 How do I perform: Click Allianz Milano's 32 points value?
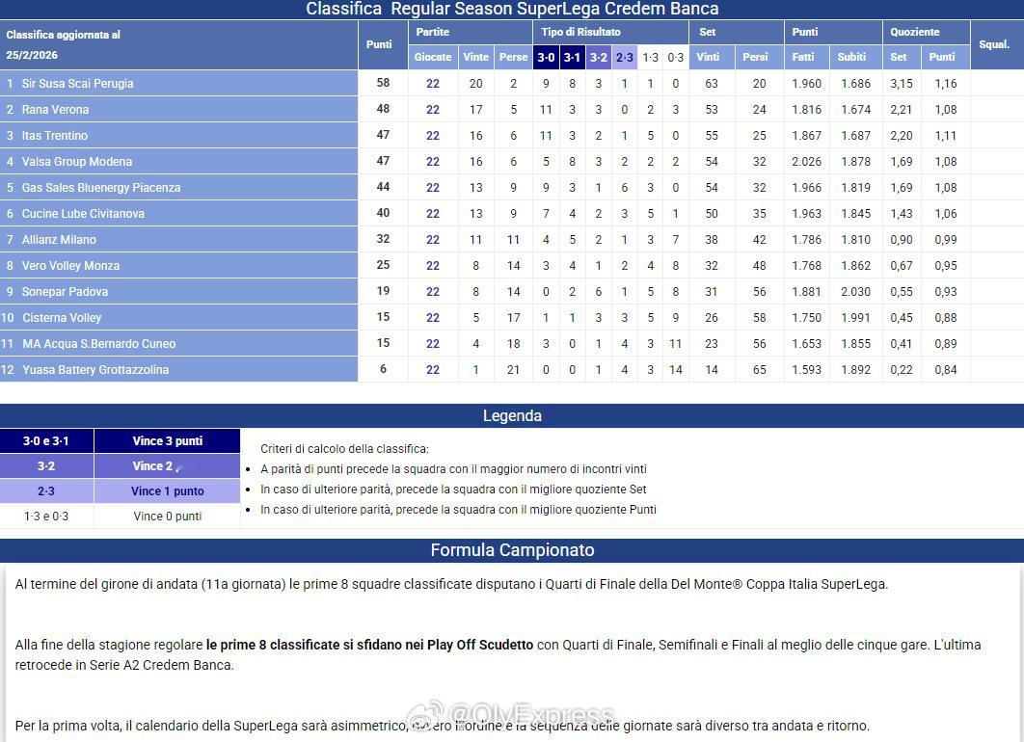coord(383,239)
